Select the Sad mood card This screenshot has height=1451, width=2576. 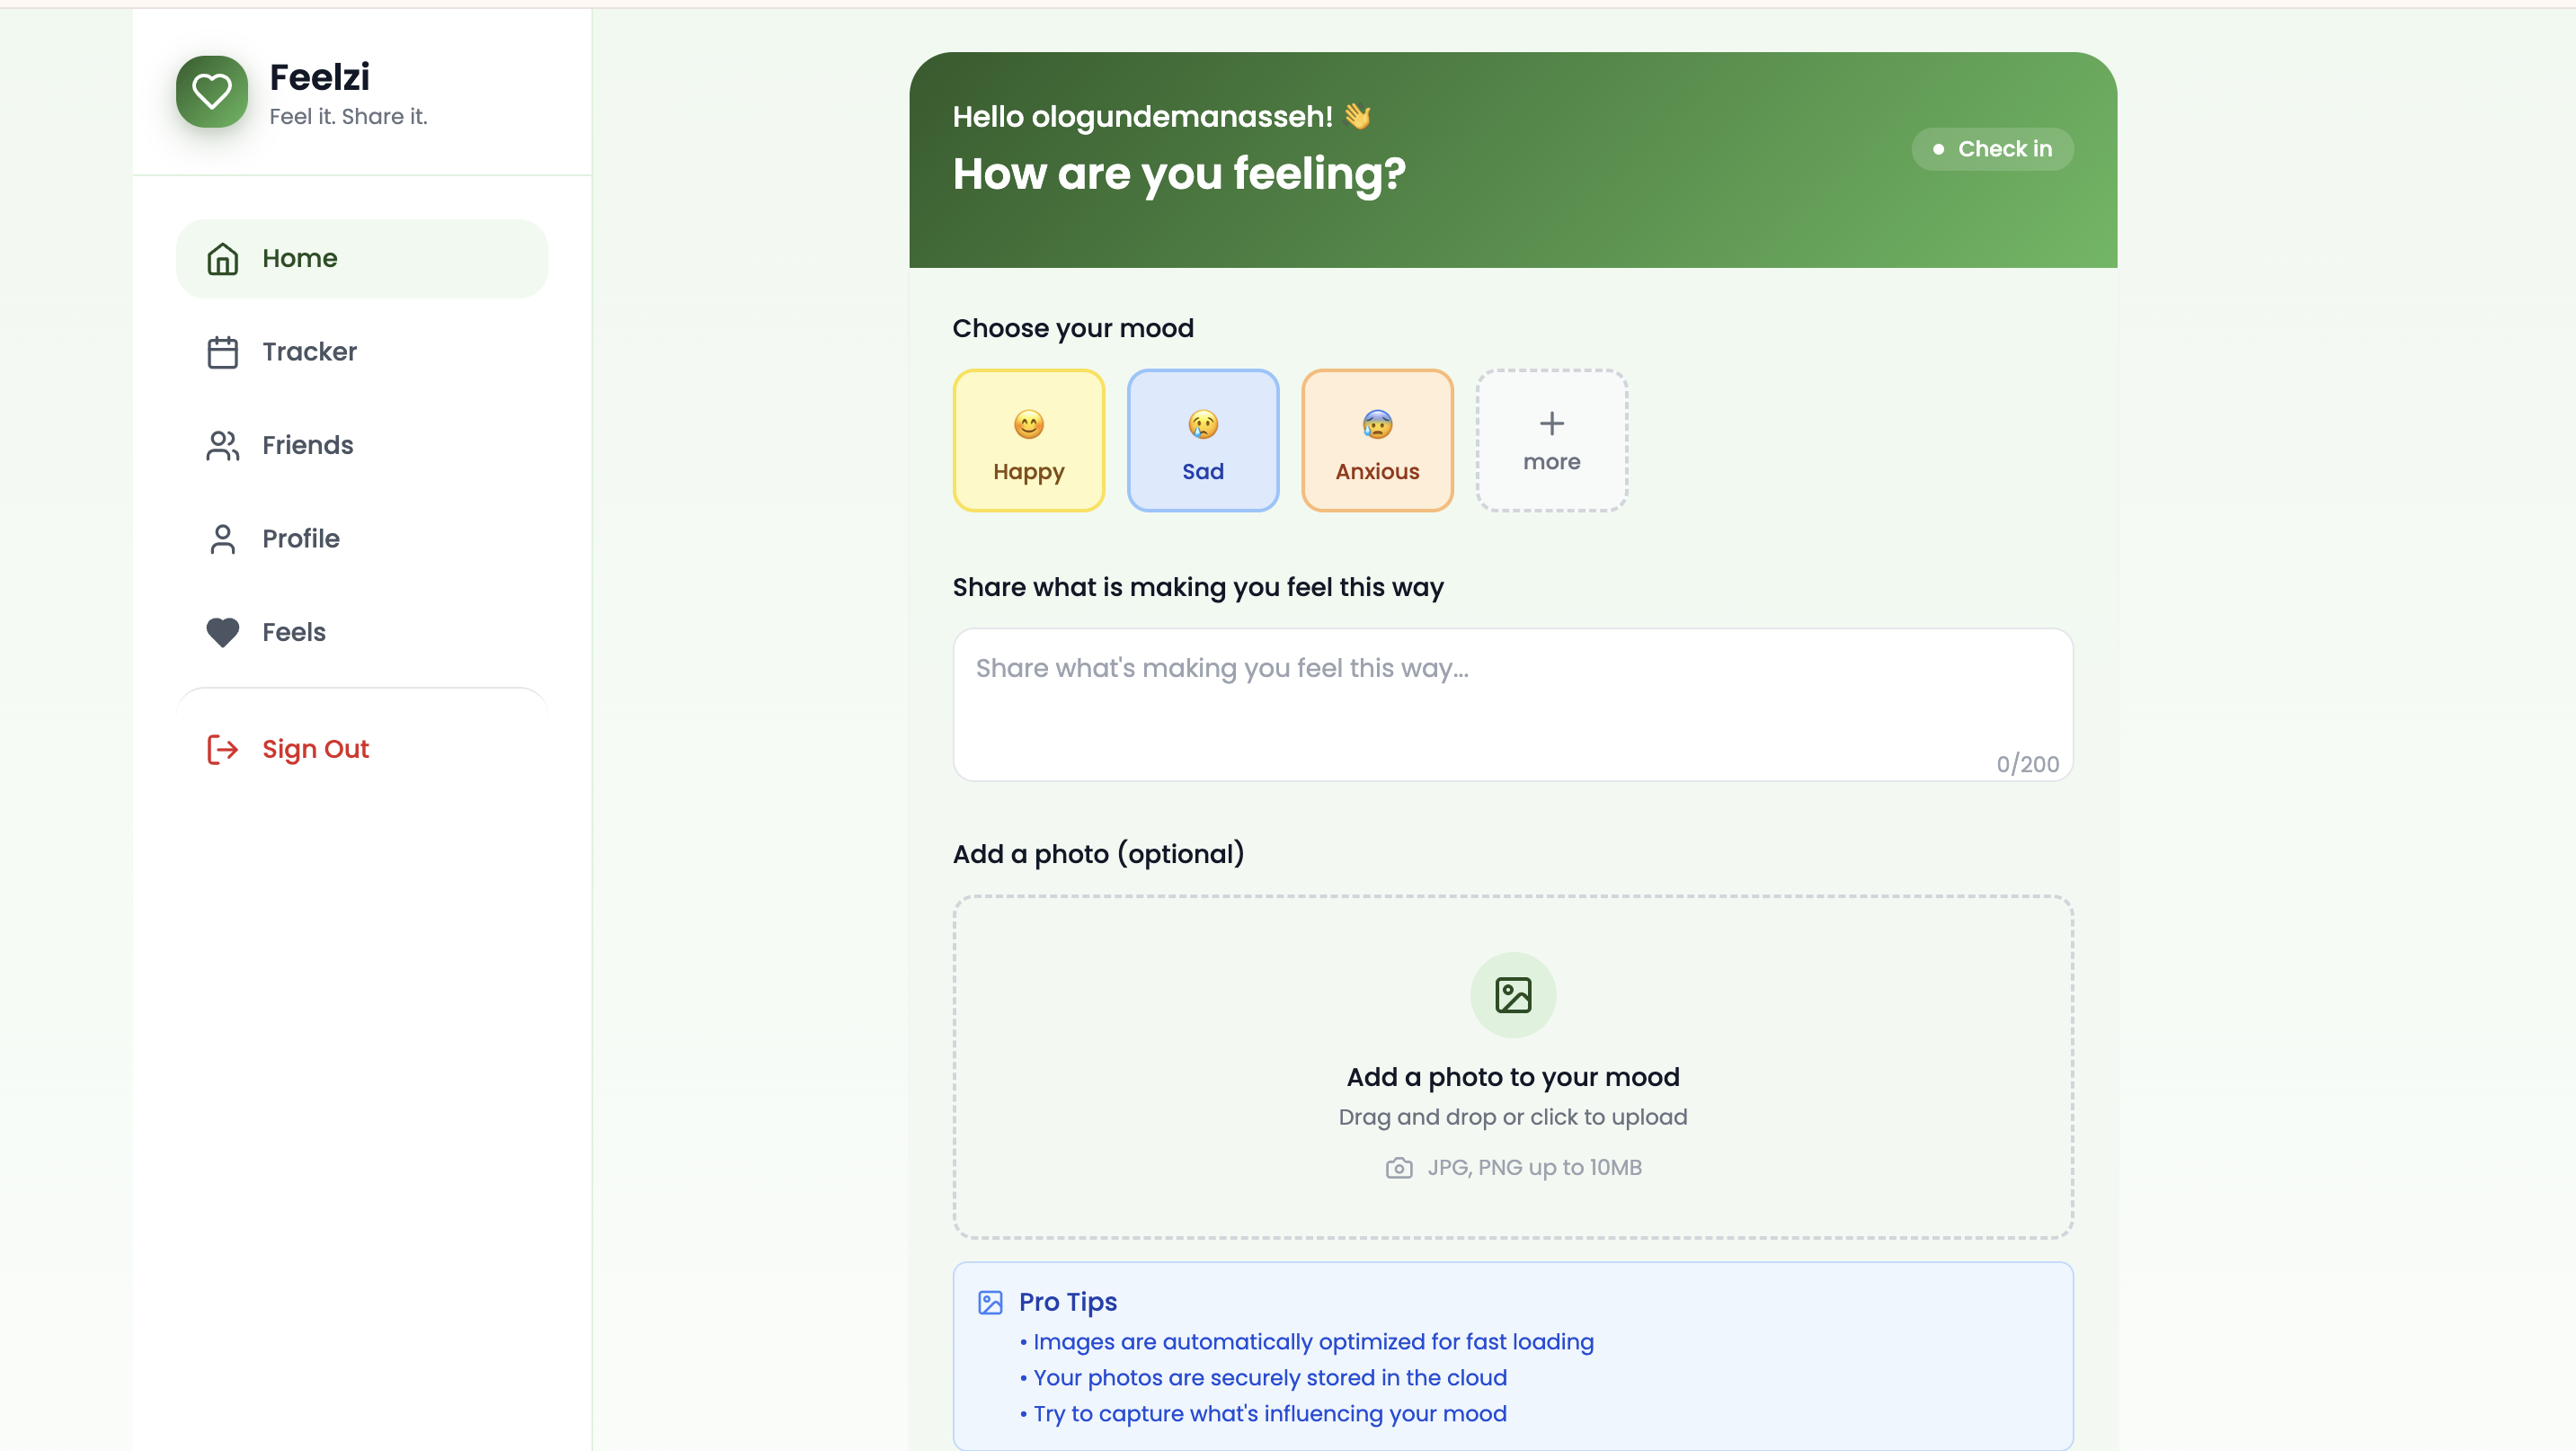click(1202, 441)
